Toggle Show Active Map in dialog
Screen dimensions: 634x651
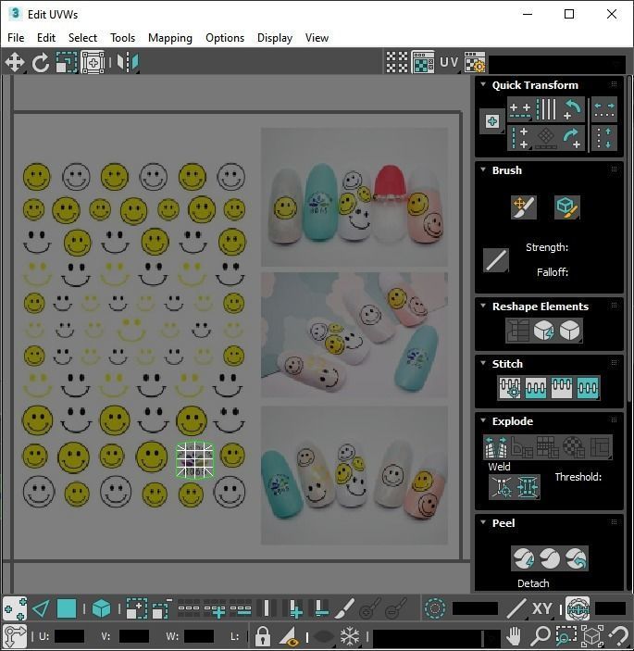(423, 63)
